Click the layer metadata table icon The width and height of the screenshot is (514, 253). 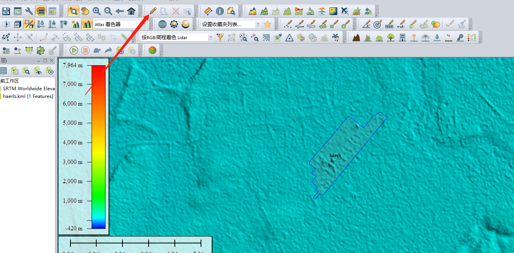tap(3, 70)
